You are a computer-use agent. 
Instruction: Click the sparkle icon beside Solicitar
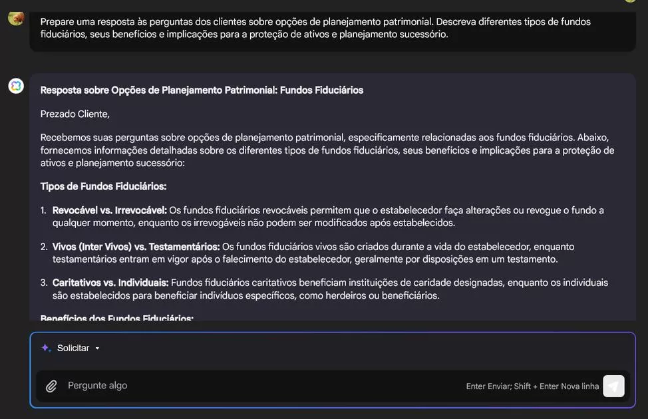point(45,347)
